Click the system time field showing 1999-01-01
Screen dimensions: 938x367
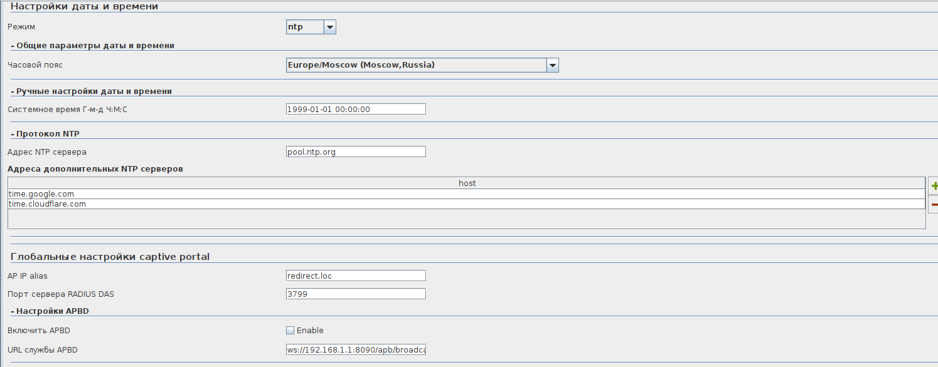coord(355,109)
